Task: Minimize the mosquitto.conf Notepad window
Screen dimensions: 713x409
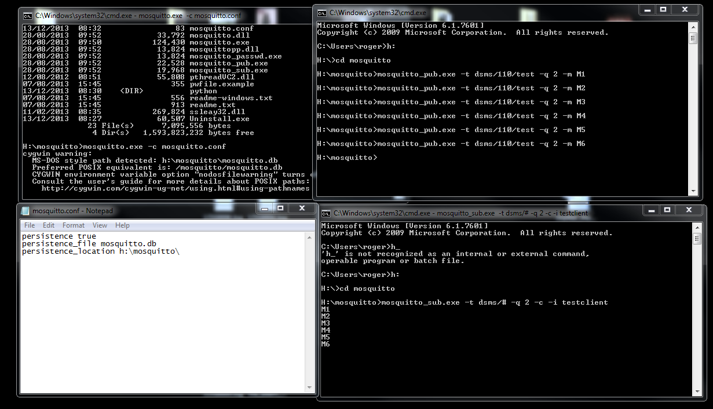Action: 265,208
